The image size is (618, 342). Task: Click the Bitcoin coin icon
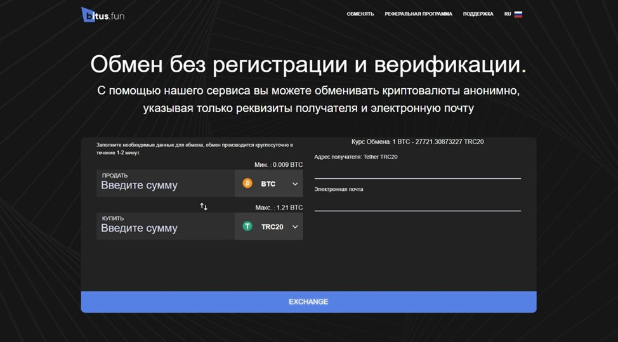247,183
